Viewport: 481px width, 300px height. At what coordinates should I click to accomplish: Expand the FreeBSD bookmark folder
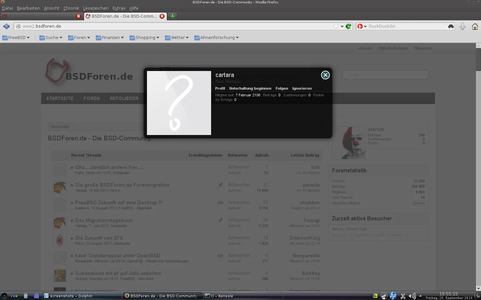16,38
